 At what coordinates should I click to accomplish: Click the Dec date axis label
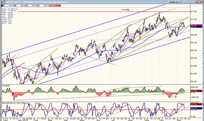point(6,120)
